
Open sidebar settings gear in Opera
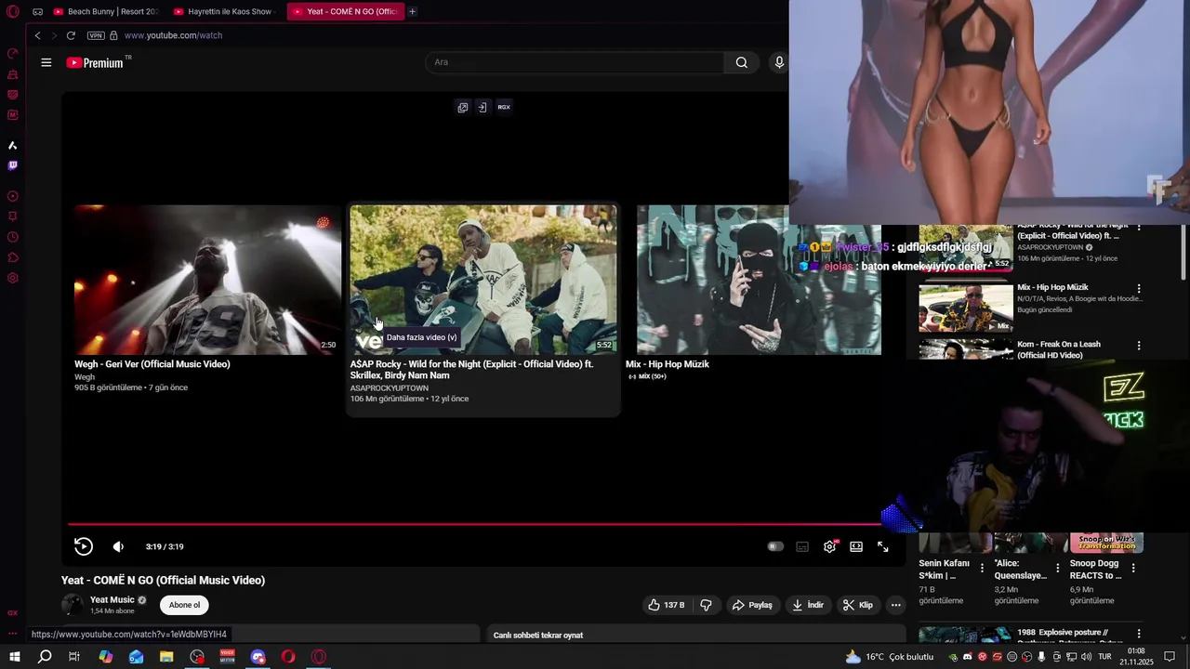coord(13,278)
